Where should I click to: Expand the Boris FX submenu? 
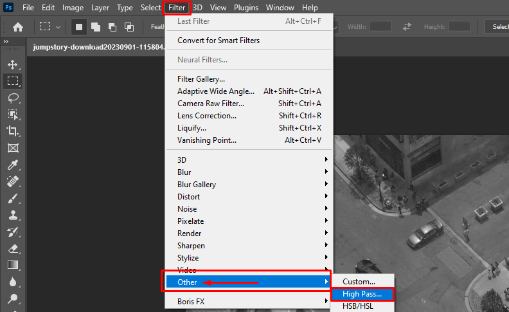coord(247,301)
